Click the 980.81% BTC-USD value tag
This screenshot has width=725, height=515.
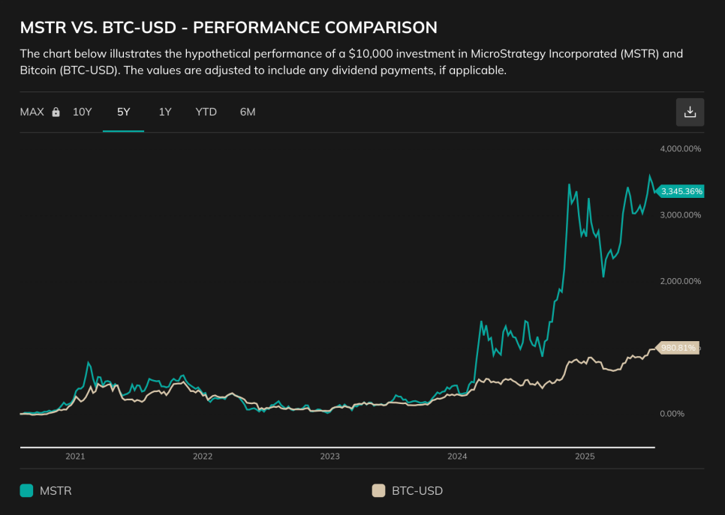click(678, 348)
